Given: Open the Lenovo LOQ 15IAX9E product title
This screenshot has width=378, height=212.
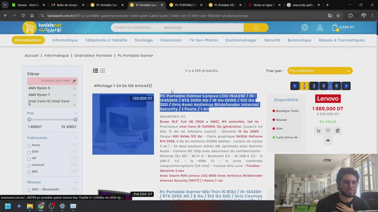Looking at the screenshot, I should [209, 102].
